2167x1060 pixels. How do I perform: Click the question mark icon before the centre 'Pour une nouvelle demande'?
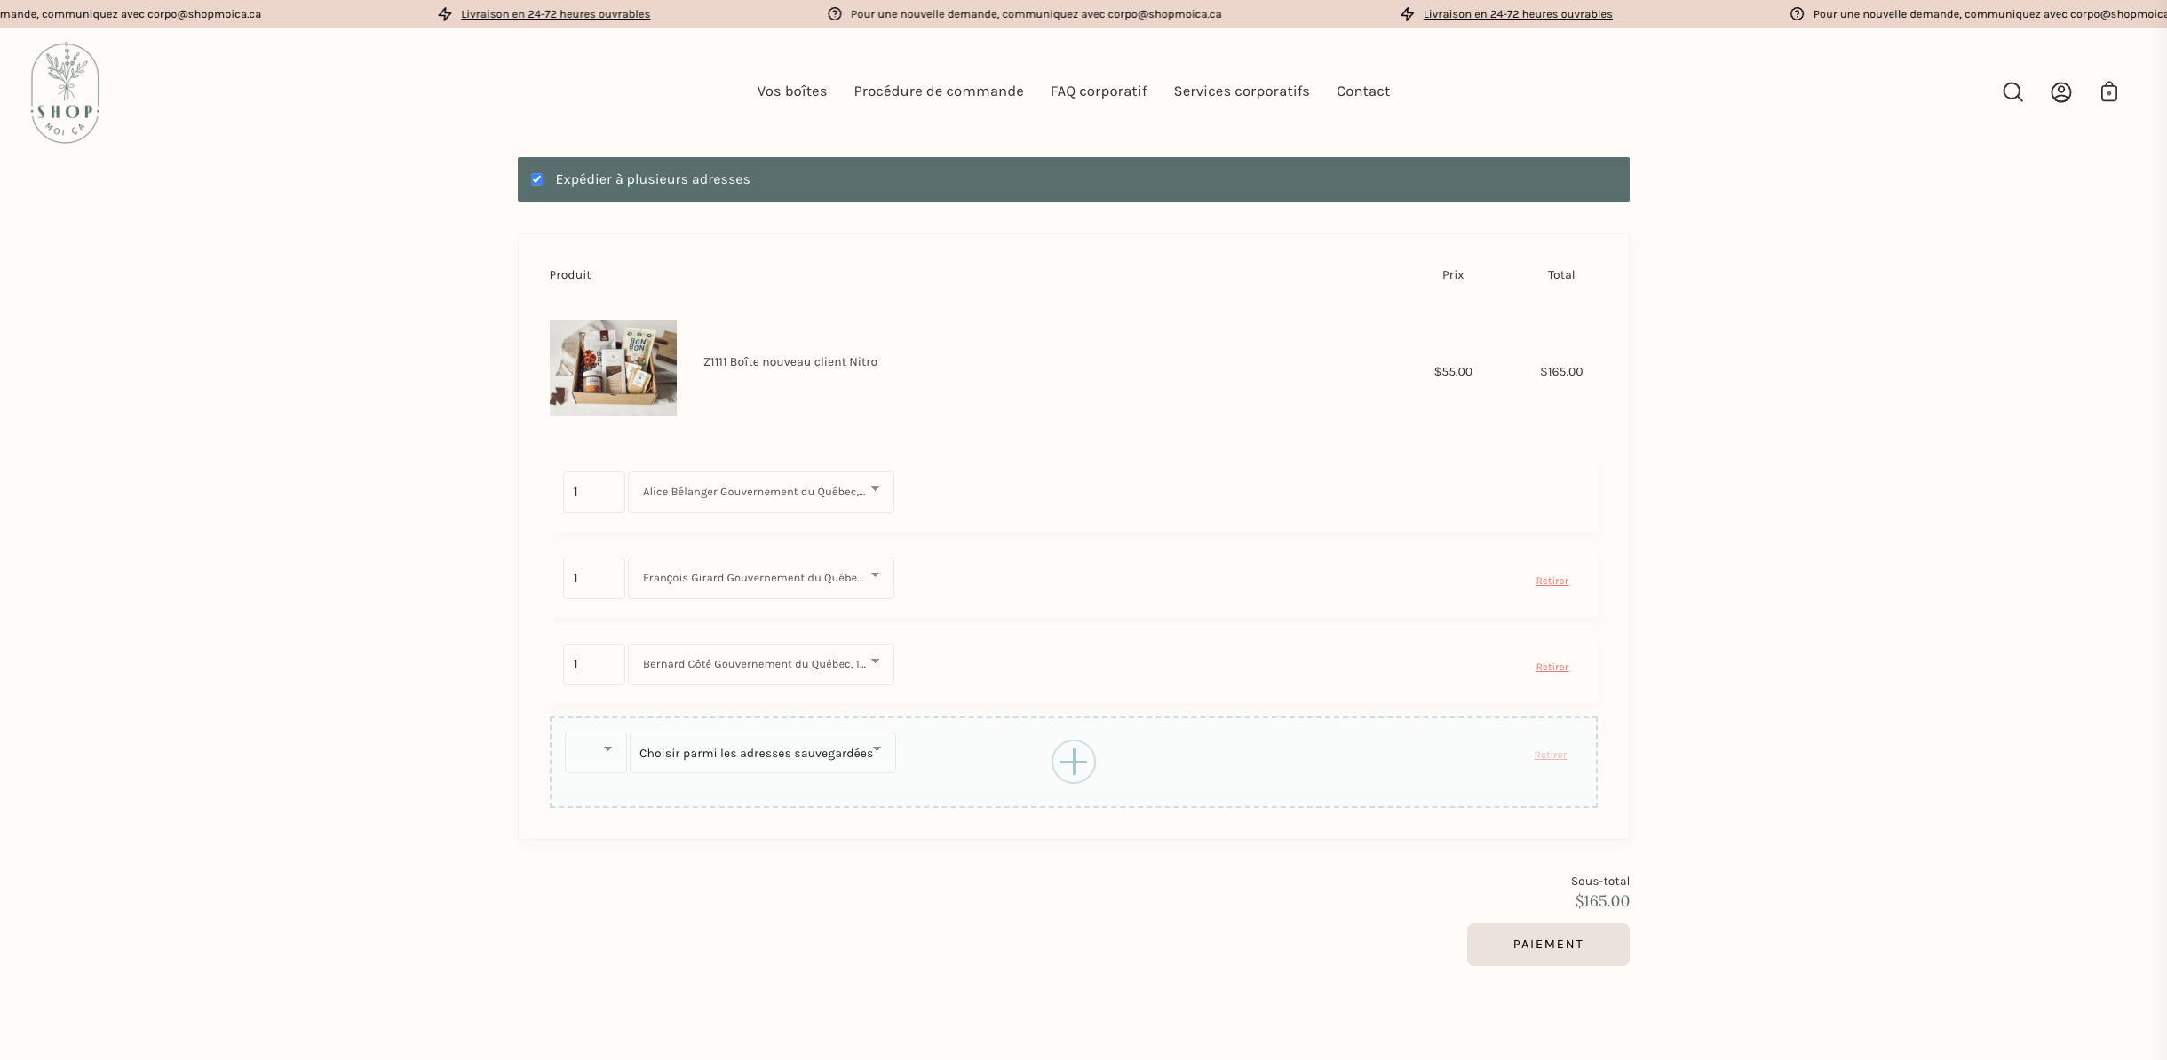pyautogui.click(x=834, y=14)
